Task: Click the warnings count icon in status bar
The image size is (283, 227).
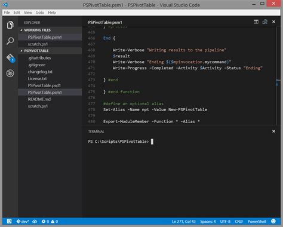Action: click(54, 222)
